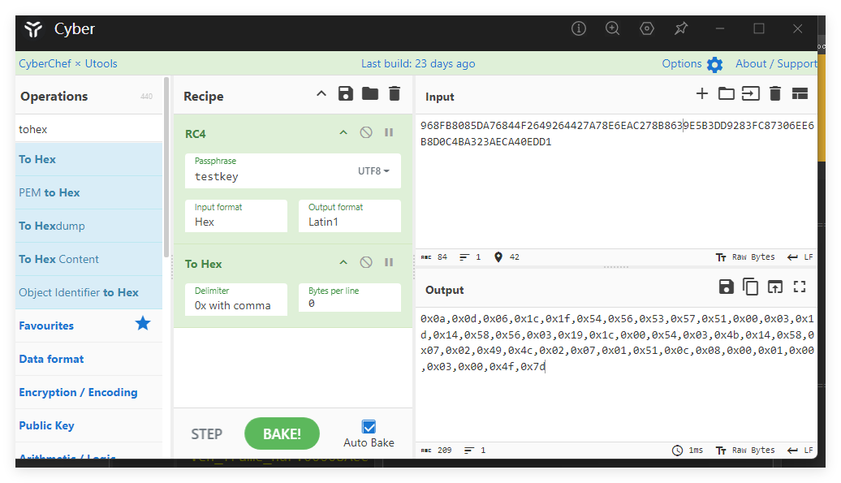Open folder as input icon
841x483 pixels.
727,94
